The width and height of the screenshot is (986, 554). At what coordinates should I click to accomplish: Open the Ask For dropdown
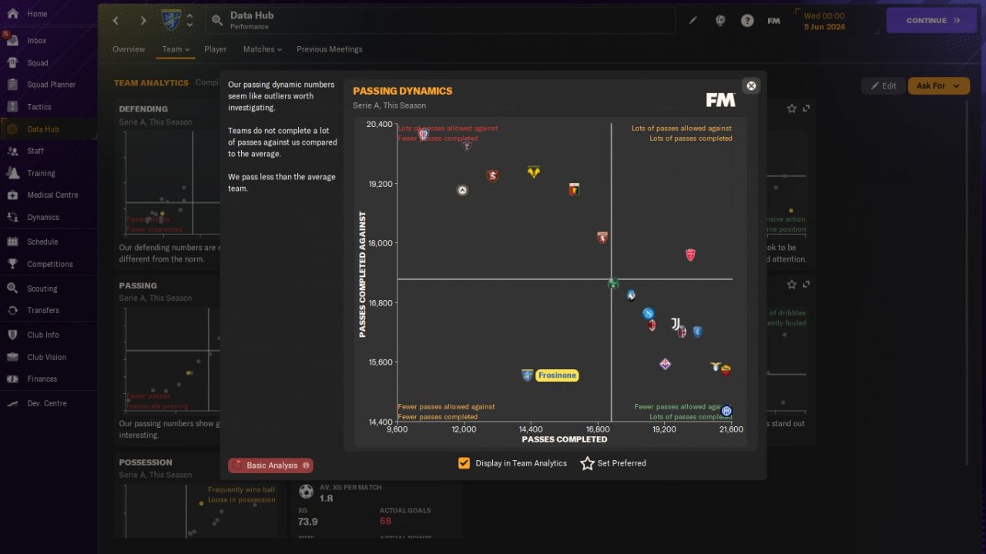click(x=937, y=86)
